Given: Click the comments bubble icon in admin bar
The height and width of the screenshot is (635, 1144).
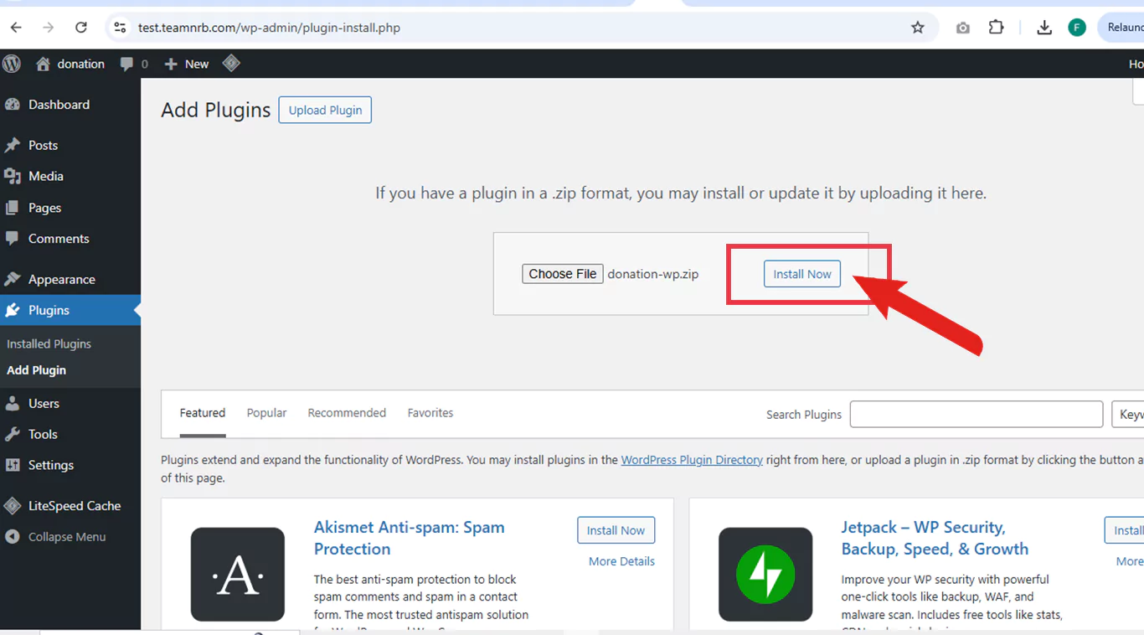Looking at the screenshot, I should pos(126,64).
